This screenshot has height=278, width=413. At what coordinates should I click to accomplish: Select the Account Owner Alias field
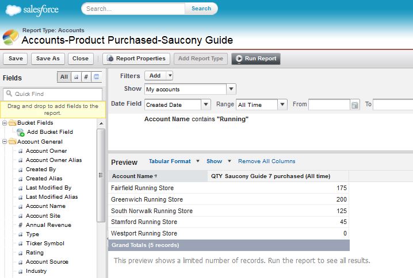[x=53, y=160]
